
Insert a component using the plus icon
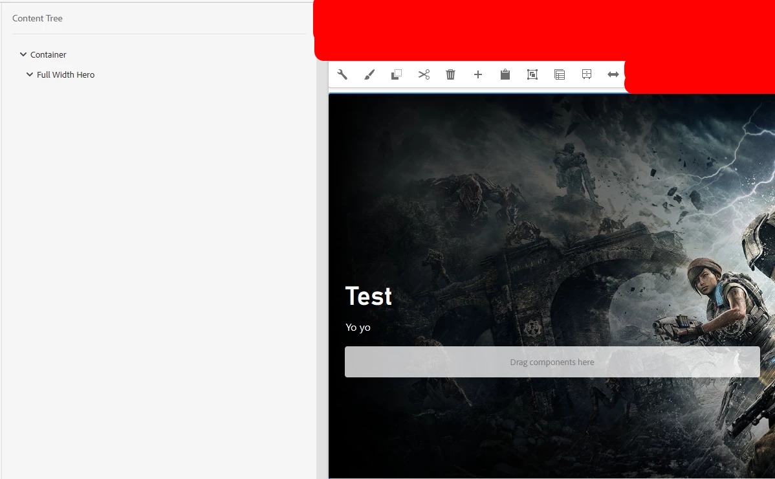click(x=478, y=74)
